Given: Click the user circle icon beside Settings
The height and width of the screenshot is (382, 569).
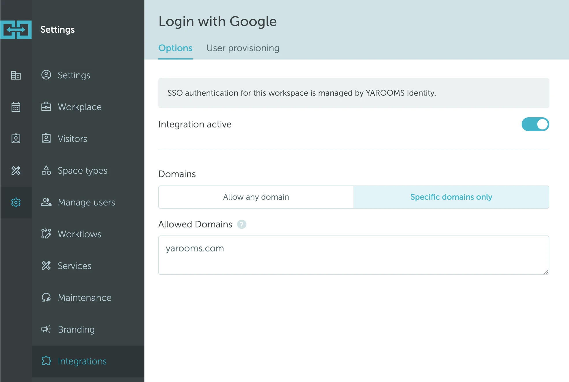Looking at the screenshot, I should tap(46, 75).
